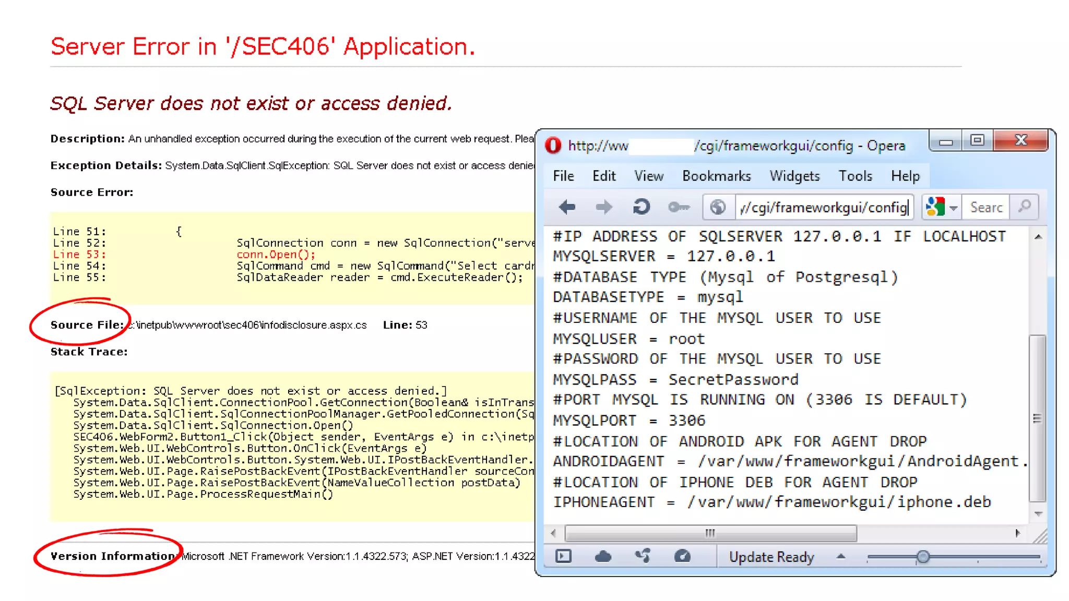Click the SEC406.WebForm2.Button1_Click stack line
Viewport: 1069px width, 601px height.
[x=303, y=437]
